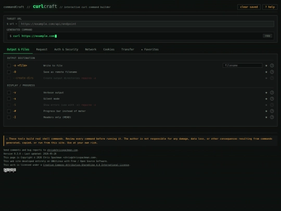Open help for -o write to file
Screen dimensions: 281x211
pyautogui.click(x=272, y=66)
